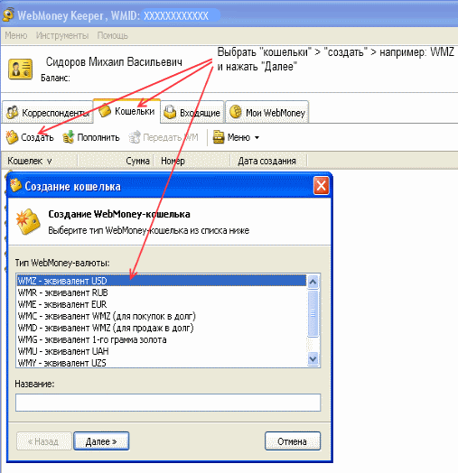Switch to the Кошельки tab
The width and height of the screenshot is (458, 473).
coord(126,111)
